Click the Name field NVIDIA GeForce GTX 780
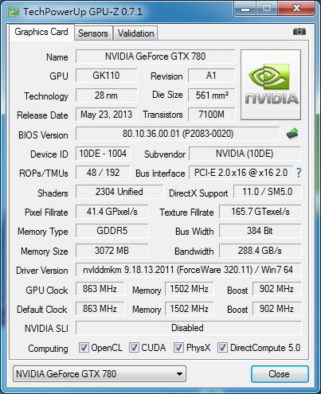 (155, 57)
